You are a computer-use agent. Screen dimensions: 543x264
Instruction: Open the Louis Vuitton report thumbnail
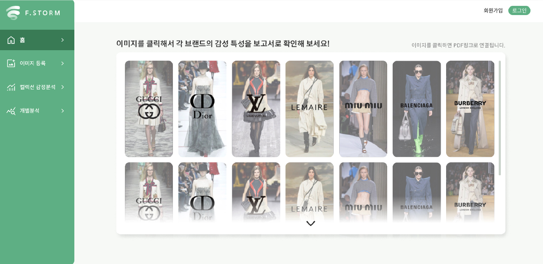pos(256,109)
